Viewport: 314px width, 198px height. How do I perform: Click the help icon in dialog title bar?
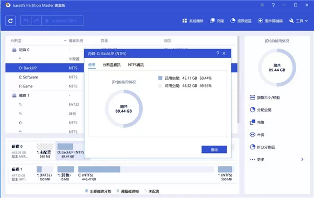tap(218, 53)
